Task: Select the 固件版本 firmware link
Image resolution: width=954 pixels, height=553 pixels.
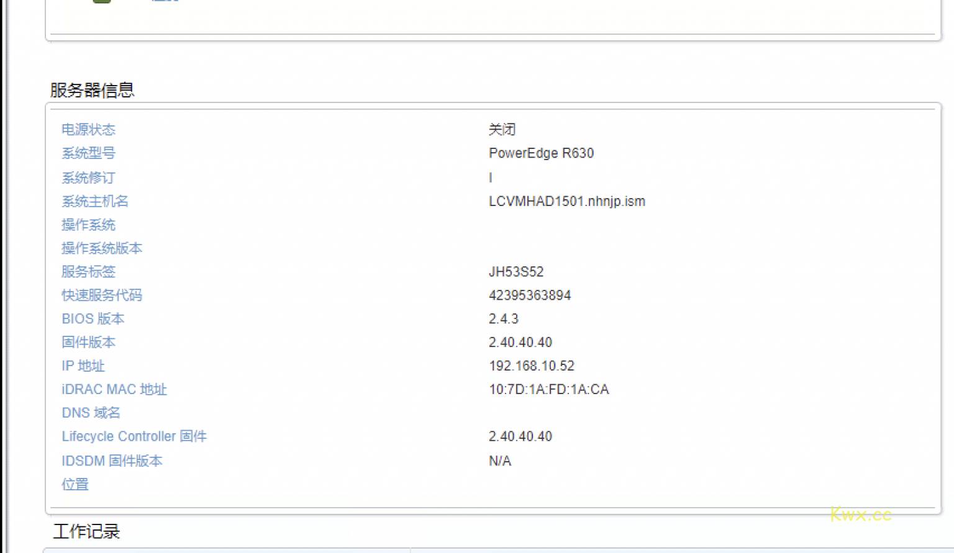Action: pos(88,343)
